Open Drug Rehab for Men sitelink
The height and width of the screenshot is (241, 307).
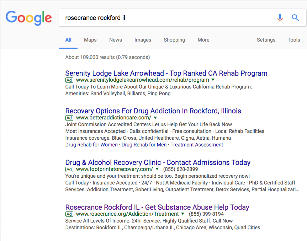click(x=144, y=145)
